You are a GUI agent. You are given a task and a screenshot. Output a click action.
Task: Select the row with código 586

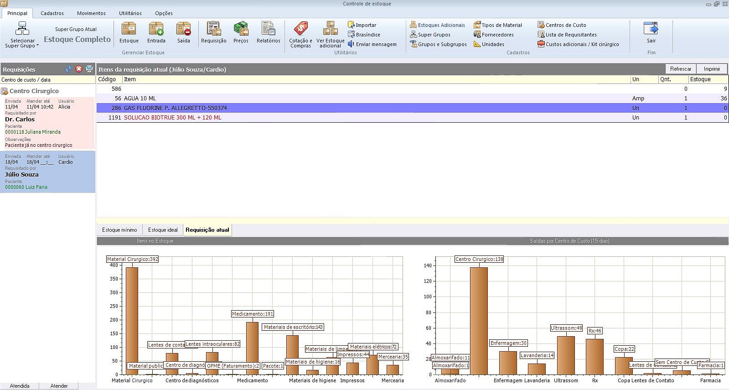412,89
